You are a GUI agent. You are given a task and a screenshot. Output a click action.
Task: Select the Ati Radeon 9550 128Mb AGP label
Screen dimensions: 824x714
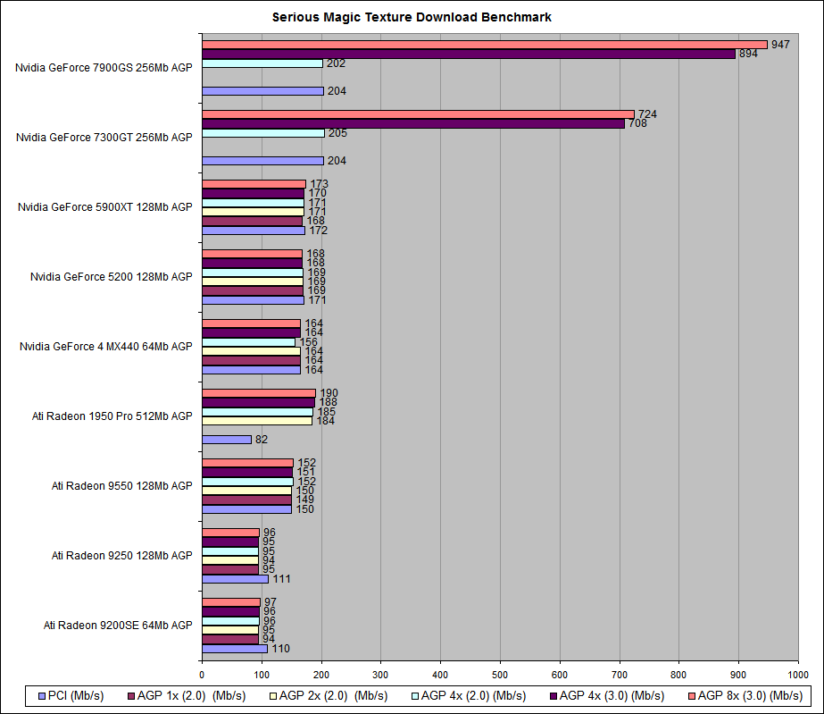click(122, 486)
